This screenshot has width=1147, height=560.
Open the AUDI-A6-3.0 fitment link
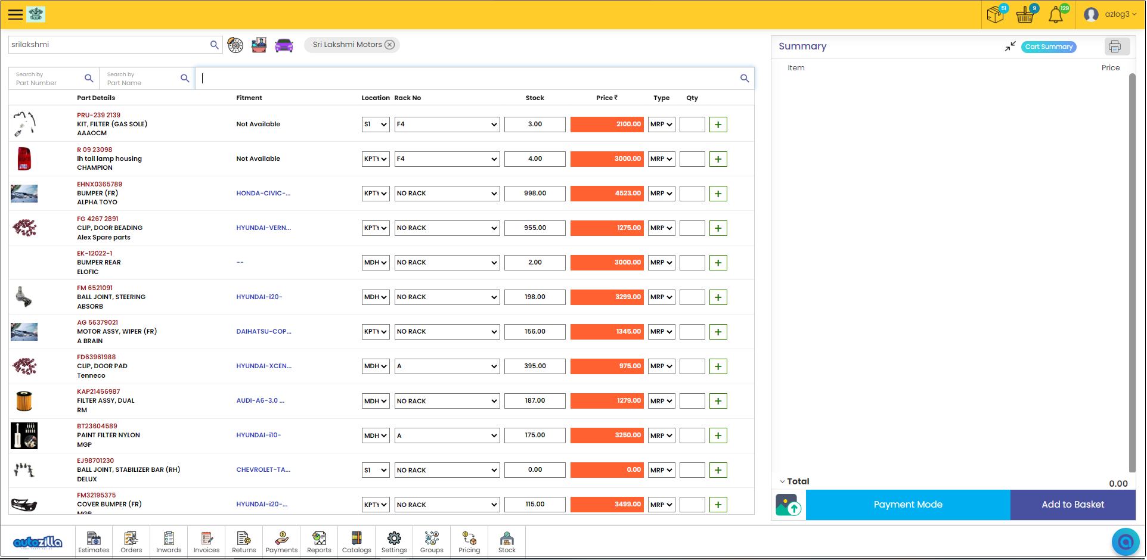click(261, 401)
